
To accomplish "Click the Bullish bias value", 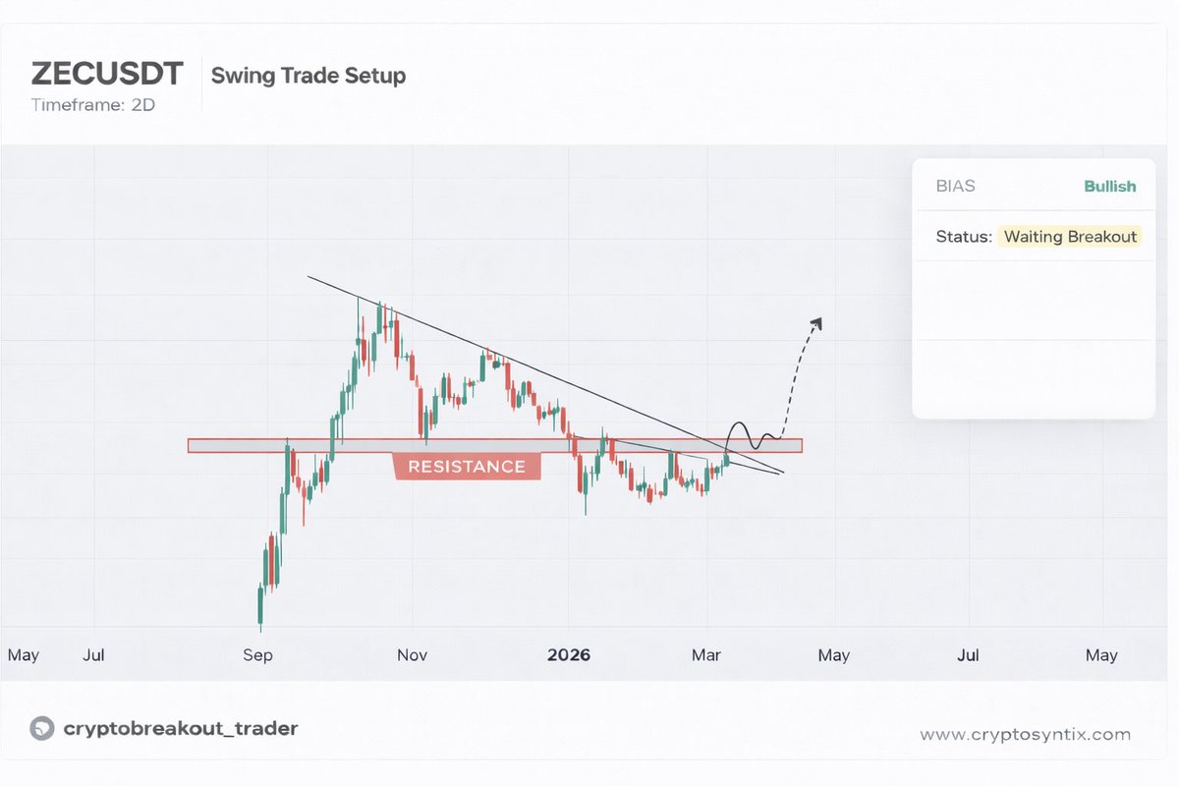I will point(1109,186).
